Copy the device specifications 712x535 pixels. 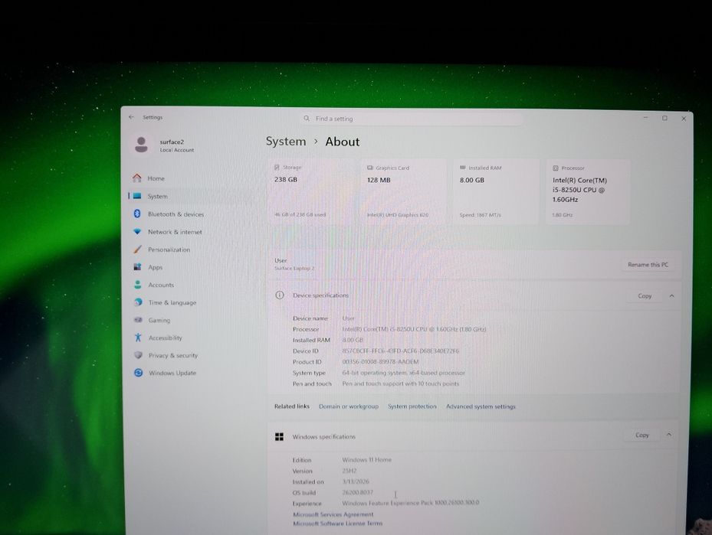(645, 295)
